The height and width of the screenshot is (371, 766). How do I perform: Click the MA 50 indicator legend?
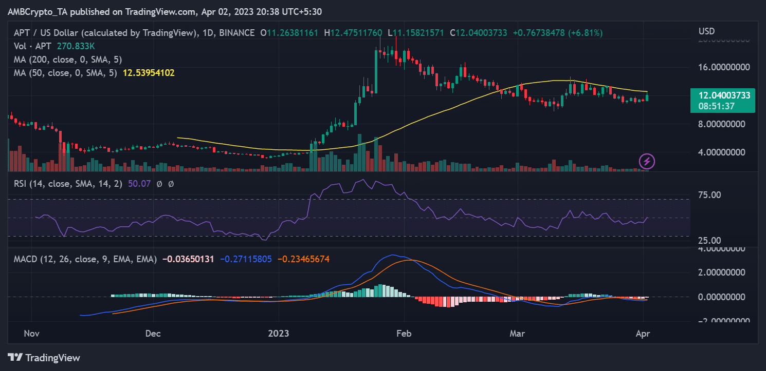click(65, 73)
